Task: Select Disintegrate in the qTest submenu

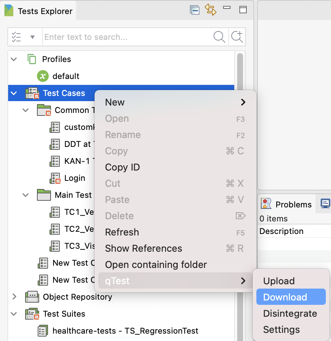Action: tap(290, 313)
